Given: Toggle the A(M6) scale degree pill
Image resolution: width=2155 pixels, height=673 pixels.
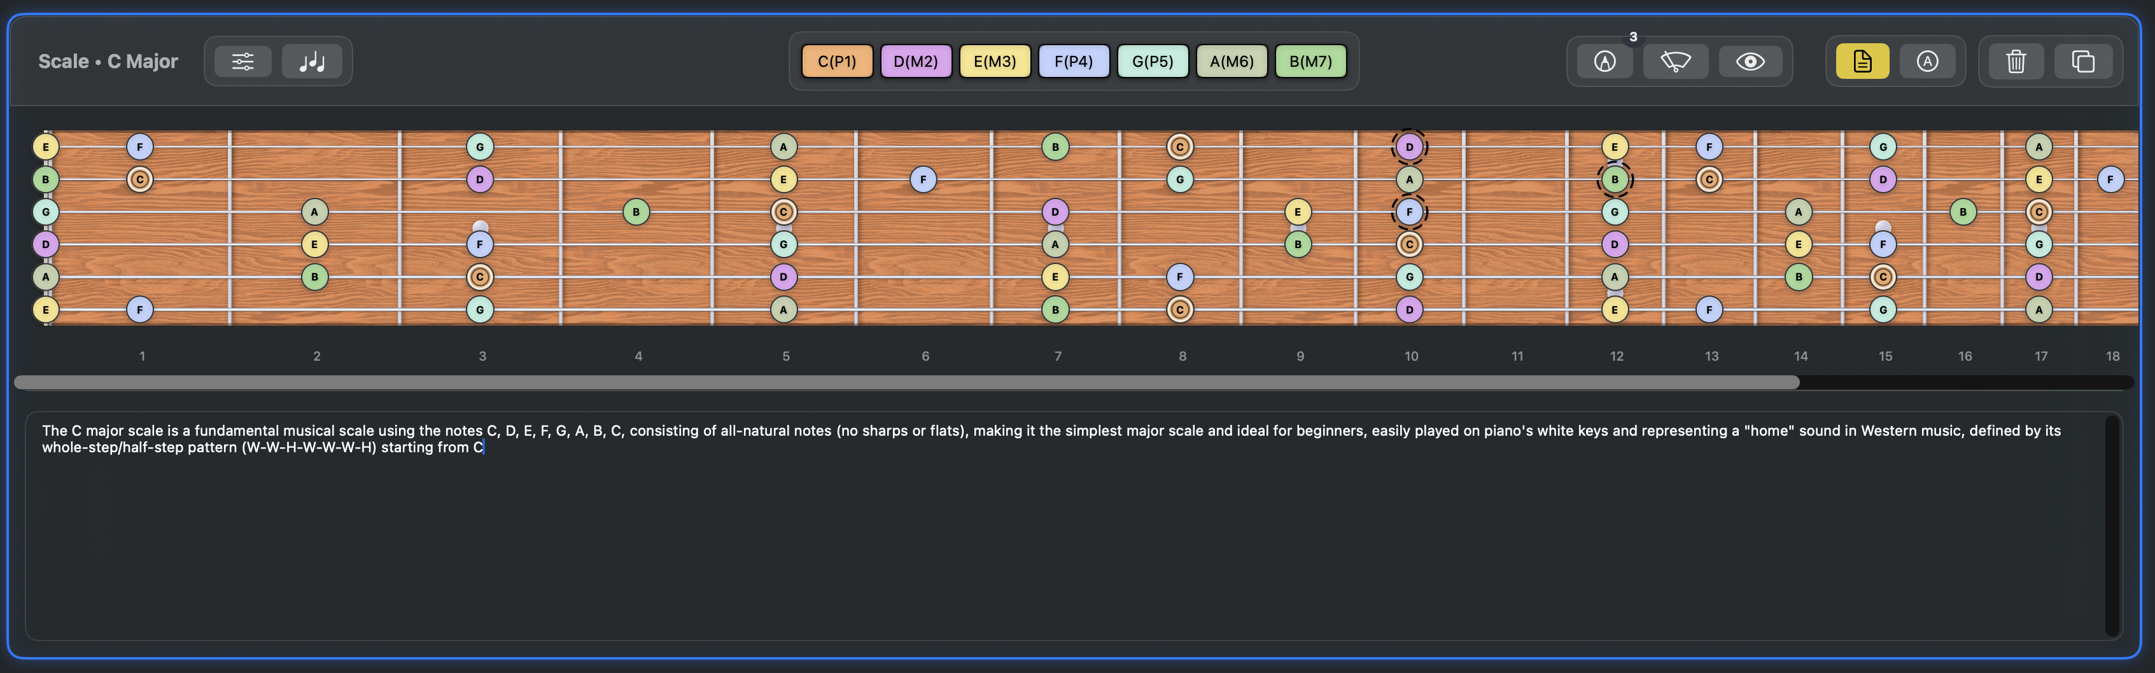Looking at the screenshot, I should pos(1232,60).
